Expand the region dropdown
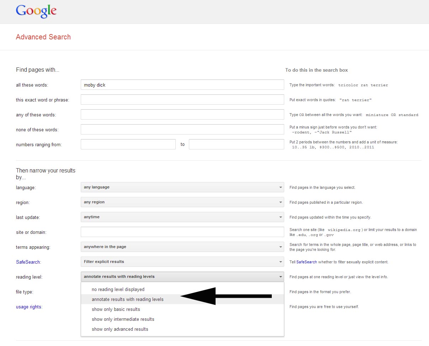The height and width of the screenshot is (346, 429). click(182, 202)
